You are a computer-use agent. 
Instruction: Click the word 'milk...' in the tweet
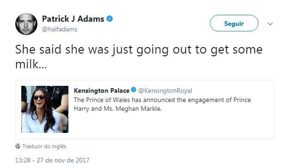(31, 64)
